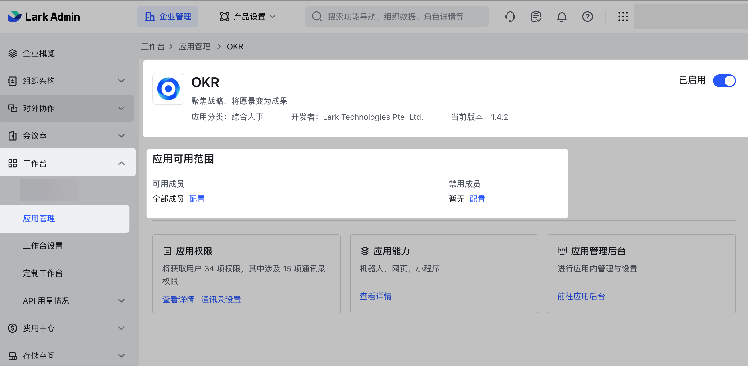Expand the API 用量情况 chevron
The image size is (748, 366).
coord(121,301)
